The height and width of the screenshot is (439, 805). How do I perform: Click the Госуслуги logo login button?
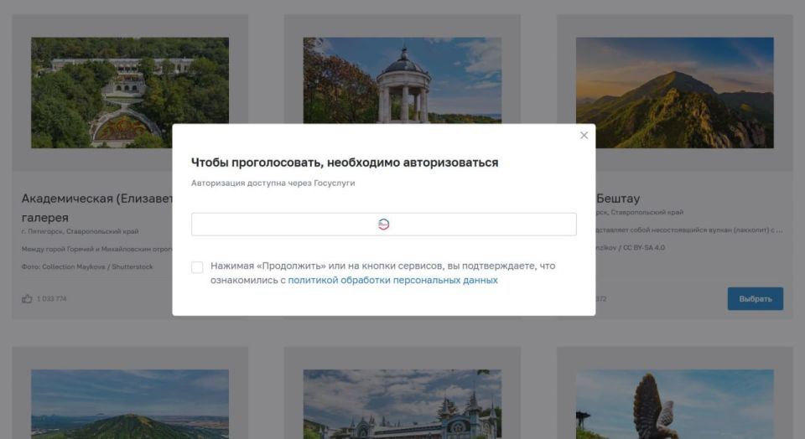point(383,225)
